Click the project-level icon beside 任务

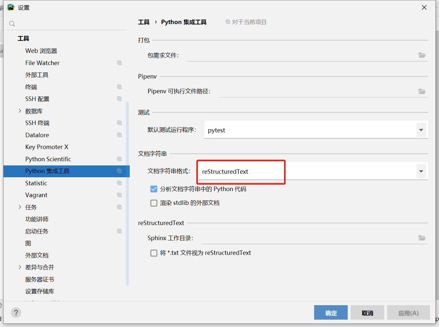119,207
